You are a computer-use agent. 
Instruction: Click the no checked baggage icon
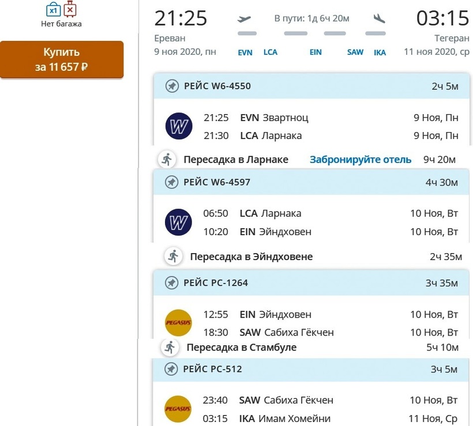click(70, 9)
